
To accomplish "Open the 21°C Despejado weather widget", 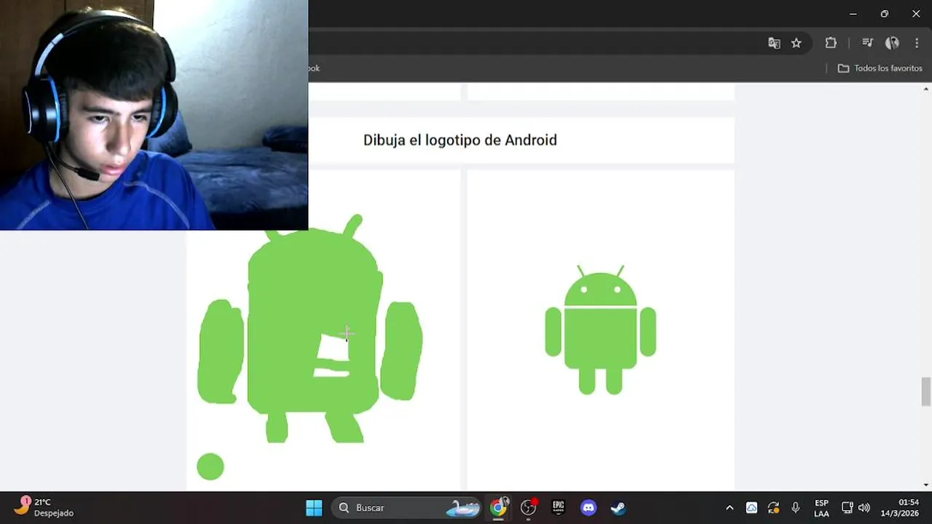I will (x=44, y=507).
